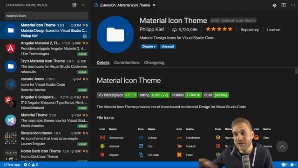The width and height of the screenshot is (298, 168).
Task: Select the vscode-icons title in list
Action: point(32,79)
